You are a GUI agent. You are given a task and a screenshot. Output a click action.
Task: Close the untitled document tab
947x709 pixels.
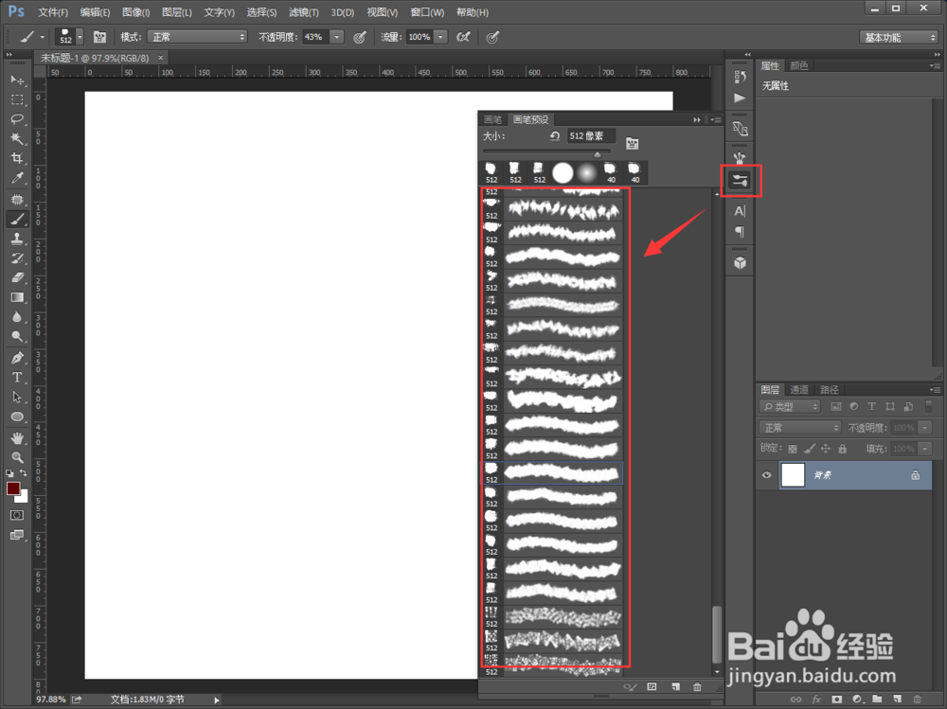pos(161,58)
